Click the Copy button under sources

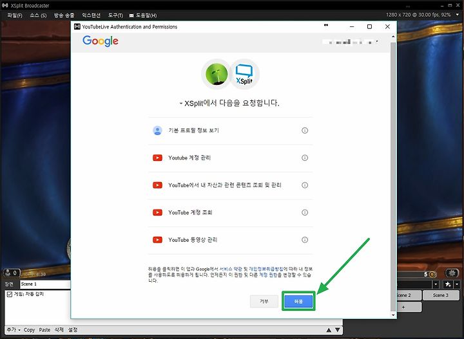click(29, 330)
